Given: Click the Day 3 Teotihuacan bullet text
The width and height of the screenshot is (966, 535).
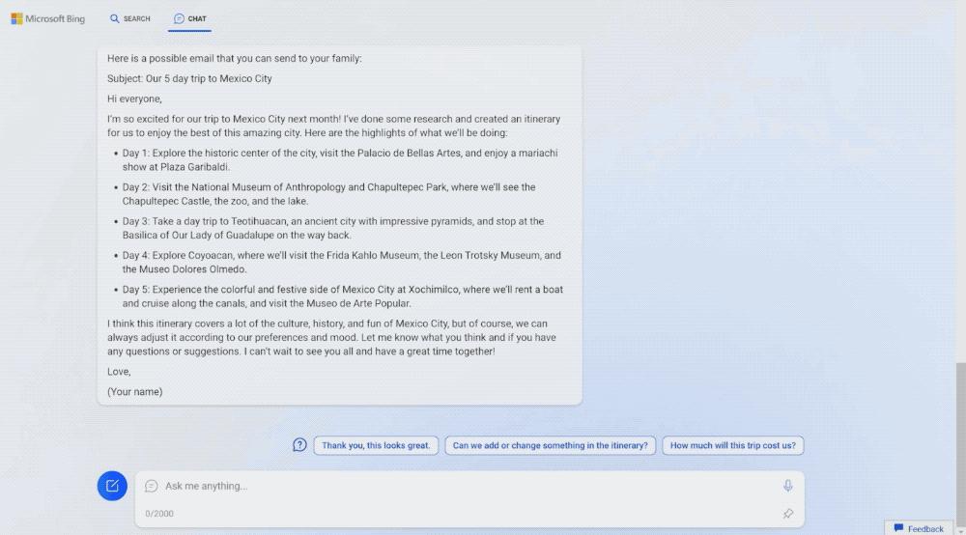Looking at the screenshot, I should tap(332, 228).
